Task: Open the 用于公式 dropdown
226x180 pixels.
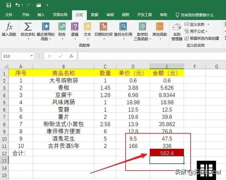Action: (196, 31)
